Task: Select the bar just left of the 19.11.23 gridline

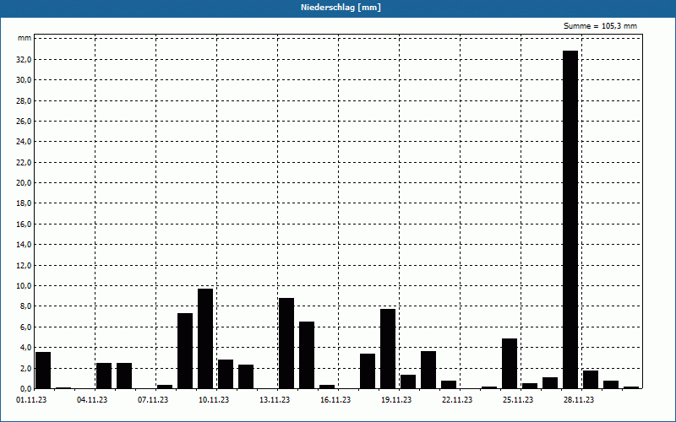Action: click(388, 349)
